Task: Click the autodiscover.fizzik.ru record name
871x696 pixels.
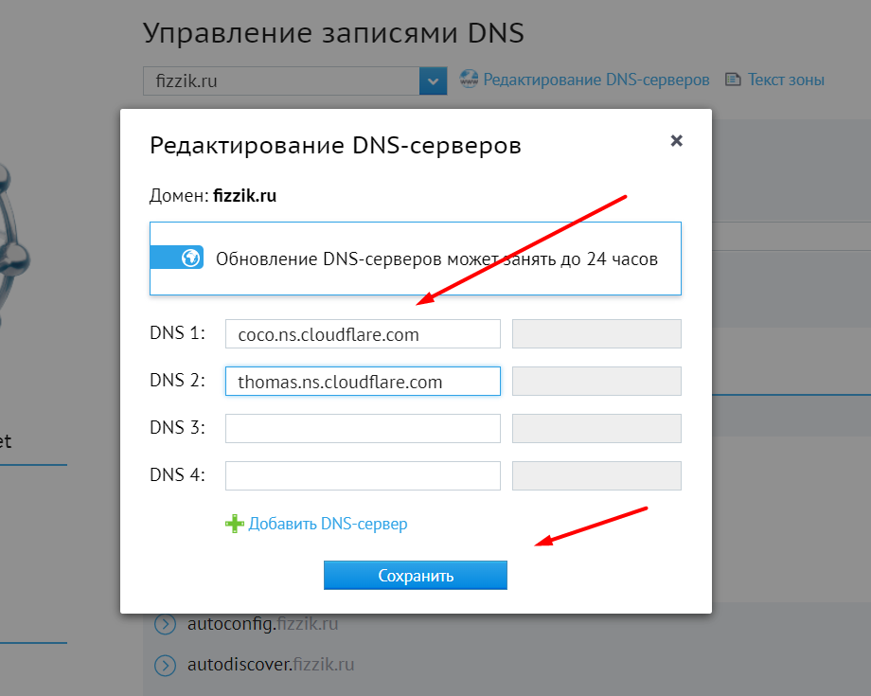Action: click(271, 665)
